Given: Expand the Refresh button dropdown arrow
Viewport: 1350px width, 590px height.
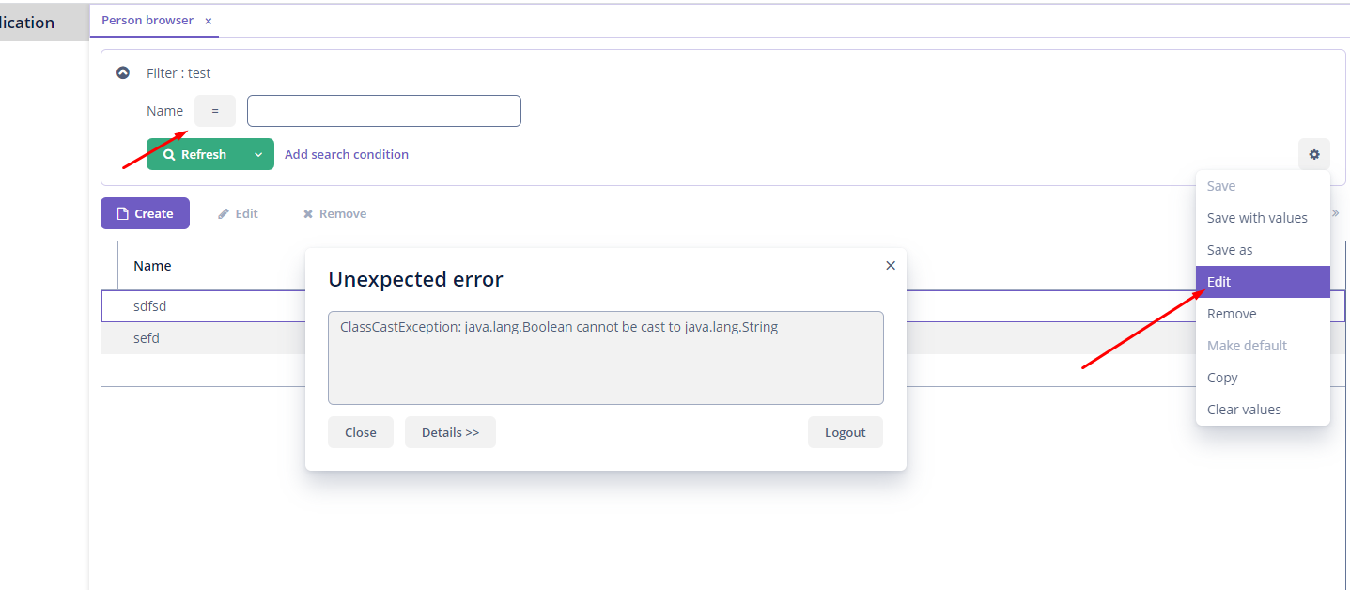Looking at the screenshot, I should [x=258, y=154].
